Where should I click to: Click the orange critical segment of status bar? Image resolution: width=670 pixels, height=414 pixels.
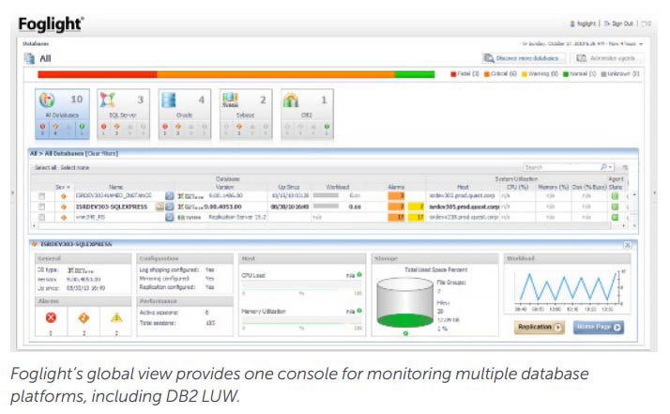[276, 74]
